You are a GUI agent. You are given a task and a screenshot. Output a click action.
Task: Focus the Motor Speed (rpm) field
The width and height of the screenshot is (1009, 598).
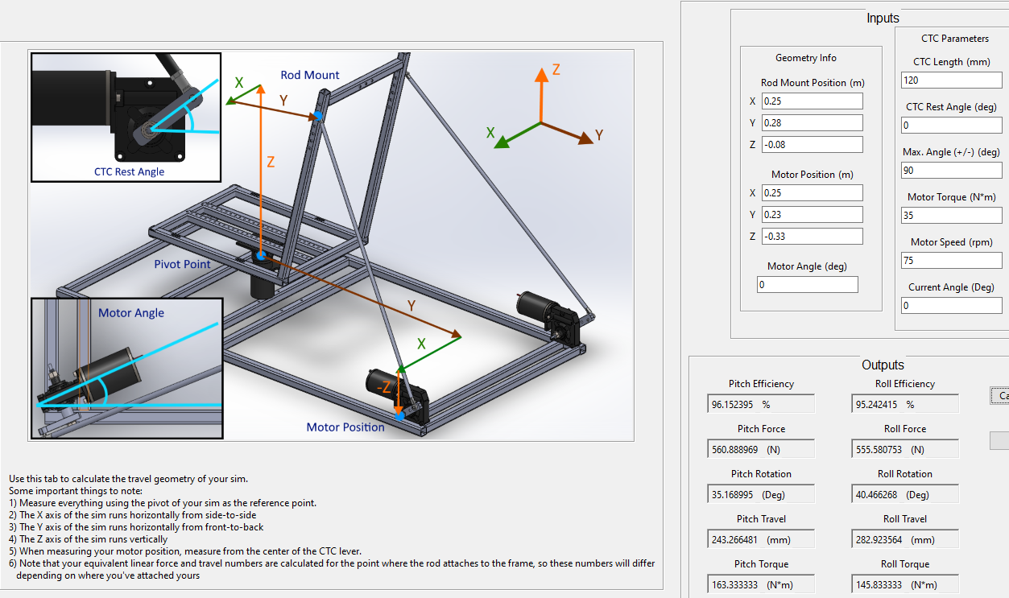pos(952,261)
